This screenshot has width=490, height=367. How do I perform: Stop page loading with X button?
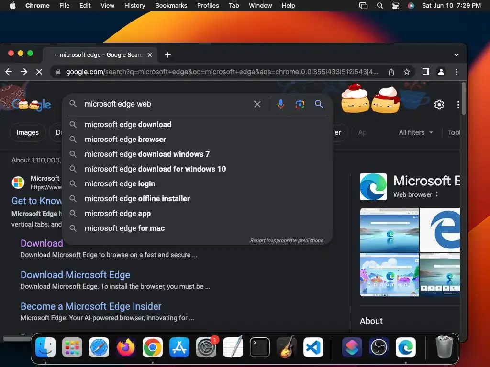click(x=39, y=72)
